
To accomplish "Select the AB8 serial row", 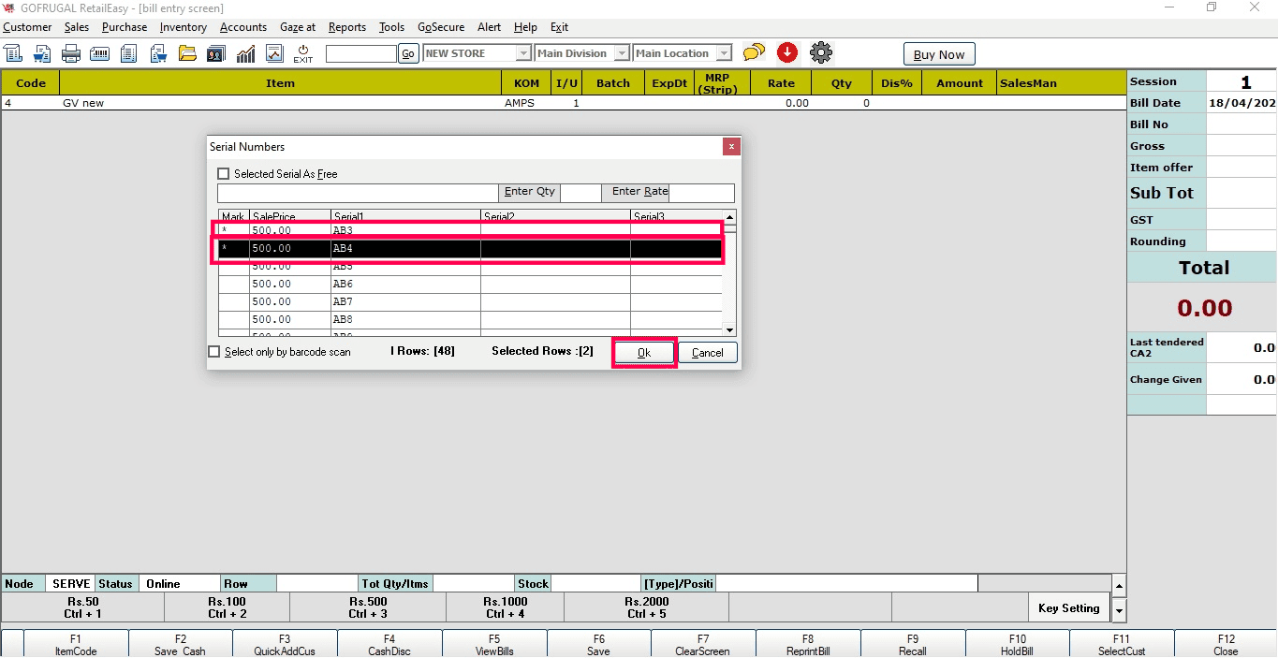I will (470, 319).
